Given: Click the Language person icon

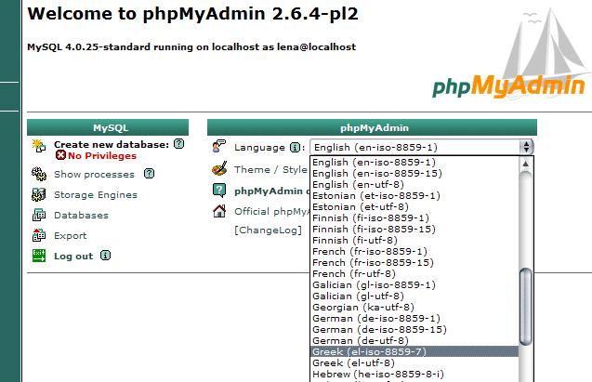Looking at the screenshot, I should (219, 146).
